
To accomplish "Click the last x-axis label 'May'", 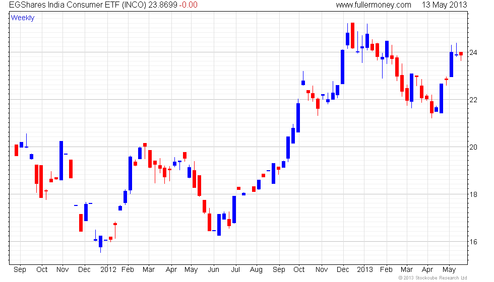I will [449, 270].
